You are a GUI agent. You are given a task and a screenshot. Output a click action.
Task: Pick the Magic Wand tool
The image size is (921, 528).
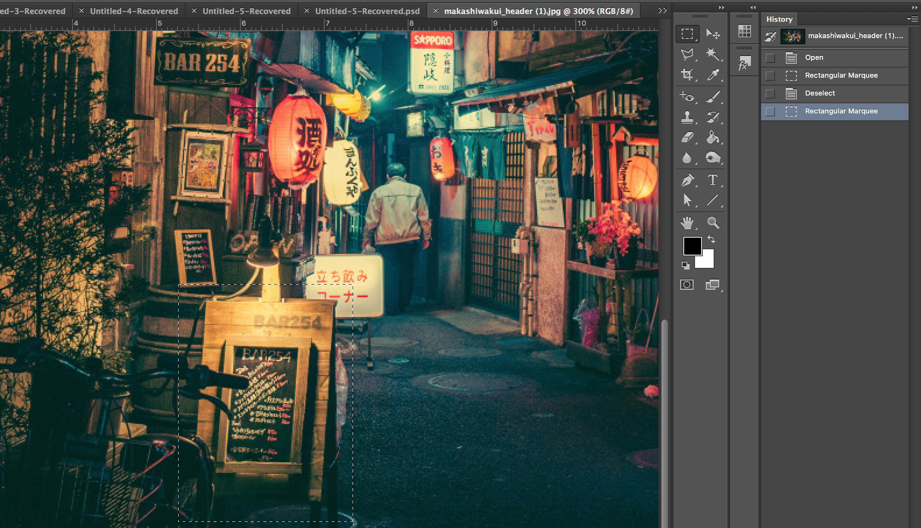pos(713,54)
